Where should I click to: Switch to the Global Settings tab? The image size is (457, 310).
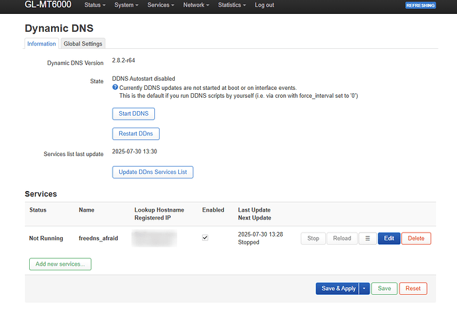83,44
